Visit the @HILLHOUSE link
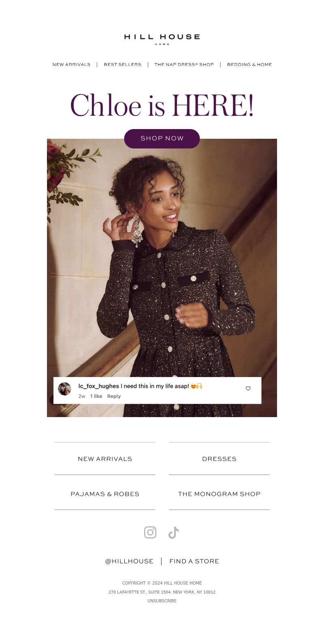324x623 pixels. click(x=129, y=562)
